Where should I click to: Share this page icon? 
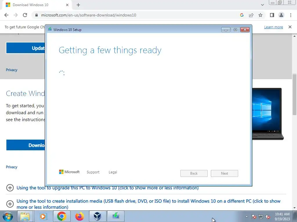251,15
